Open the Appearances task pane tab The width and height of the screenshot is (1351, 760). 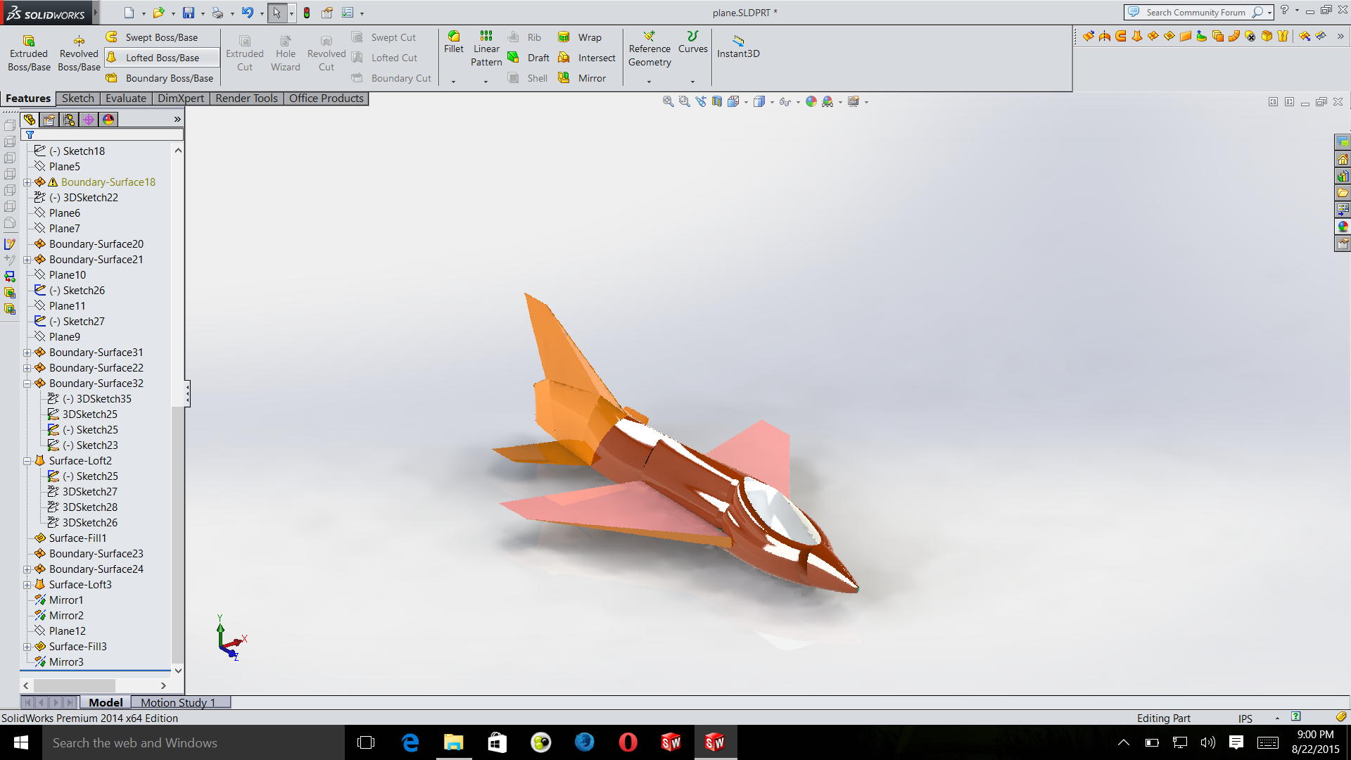tap(1343, 227)
